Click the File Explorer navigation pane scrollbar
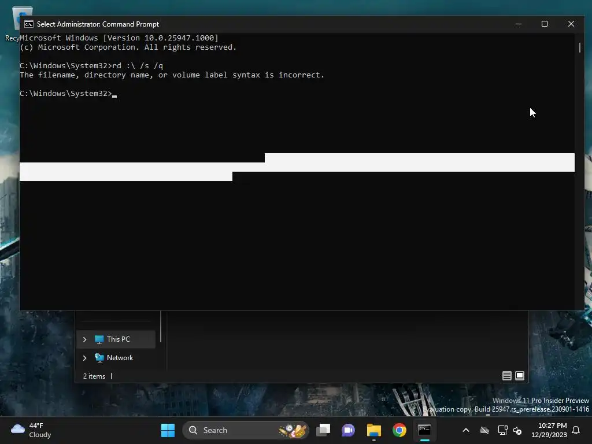The image size is (592, 444). (x=161, y=327)
